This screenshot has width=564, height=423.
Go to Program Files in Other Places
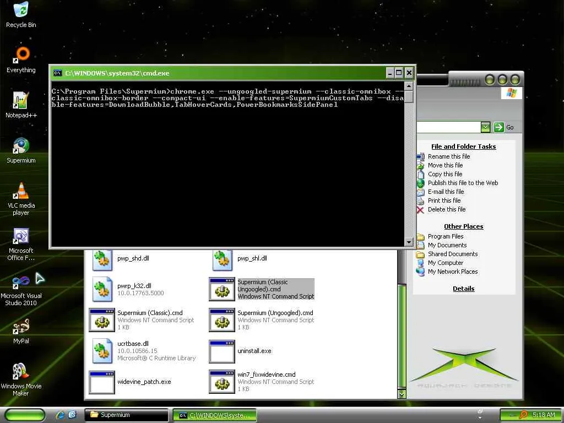445,236
